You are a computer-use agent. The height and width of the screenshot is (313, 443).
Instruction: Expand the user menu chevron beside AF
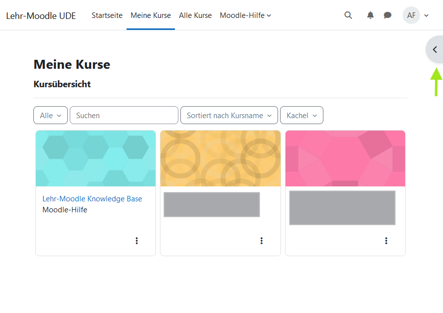click(x=427, y=15)
